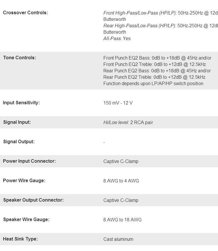
Task: Select the Power Input Connector label
Action: click(29, 161)
